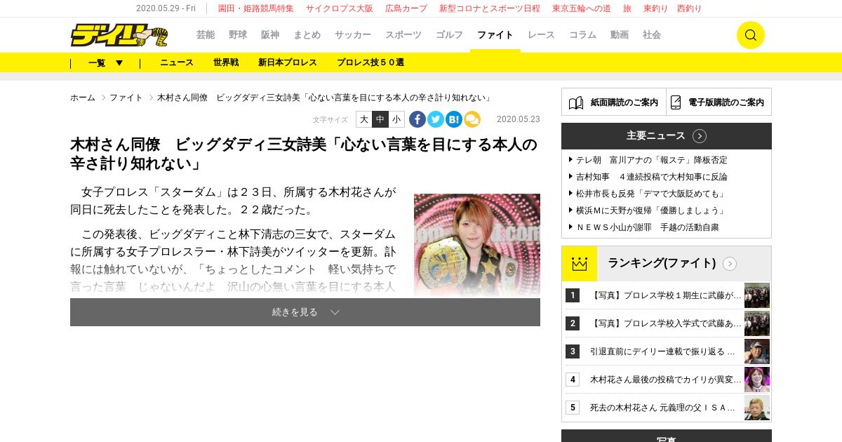Image resolution: width=842 pixels, height=442 pixels.
Task: Expand article with 続きを見る
Action: [305, 312]
